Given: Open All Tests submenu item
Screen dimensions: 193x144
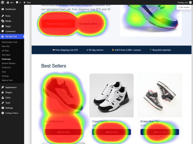Looking at the screenshot, I should [5, 50].
